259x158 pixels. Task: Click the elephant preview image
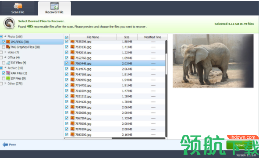point(213,61)
